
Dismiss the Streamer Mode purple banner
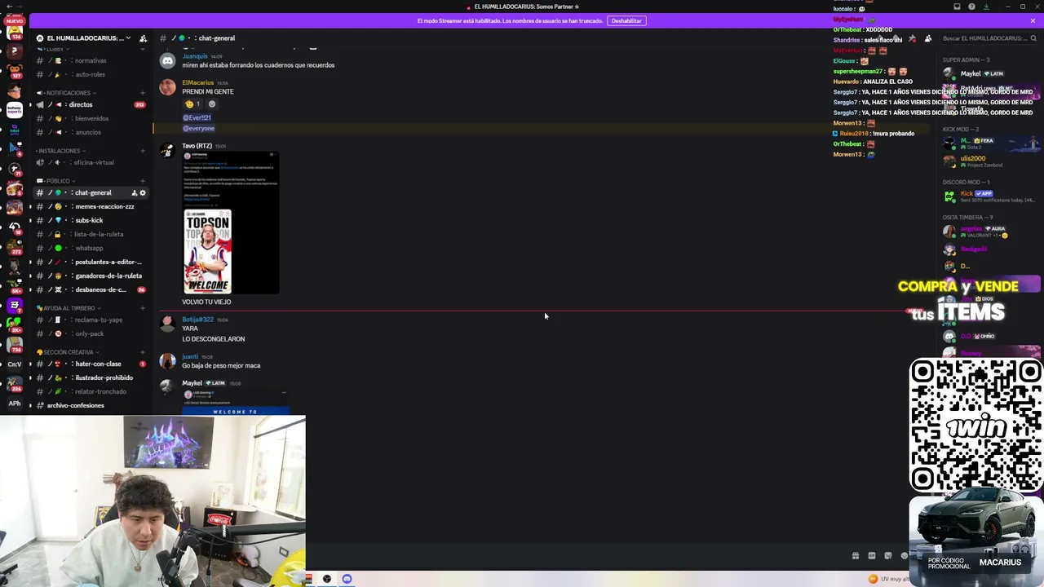pyautogui.click(x=1033, y=20)
